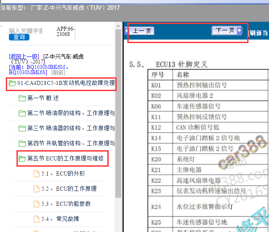Click the open-folder icon of 01-CA4D28C5-1B
The image size is (269, 232).
pyautogui.click(x=12, y=83)
